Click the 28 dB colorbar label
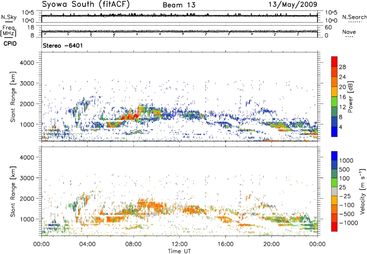367x254 pixels. coord(342,67)
